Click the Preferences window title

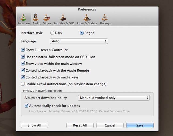pos(87,9)
